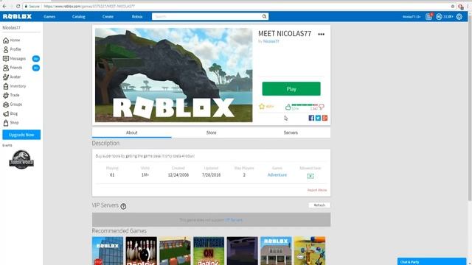Switch to the About tab

[131, 132]
